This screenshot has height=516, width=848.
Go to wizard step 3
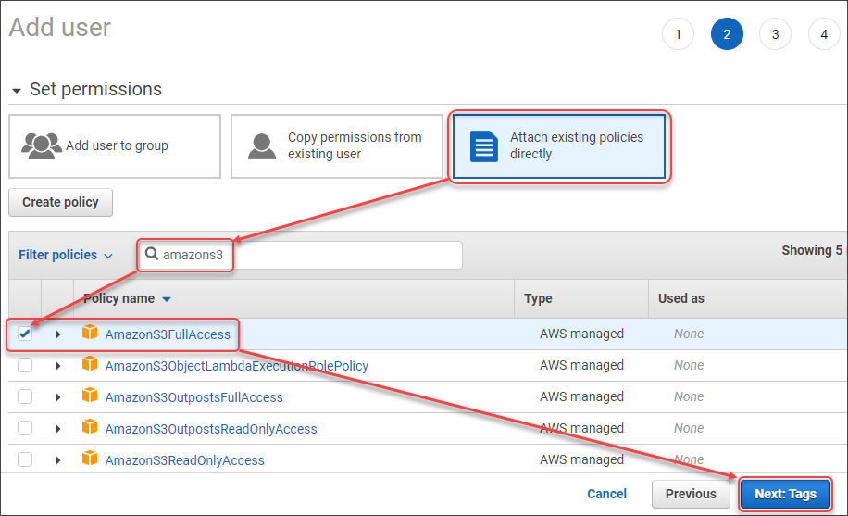tap(775, 34)
